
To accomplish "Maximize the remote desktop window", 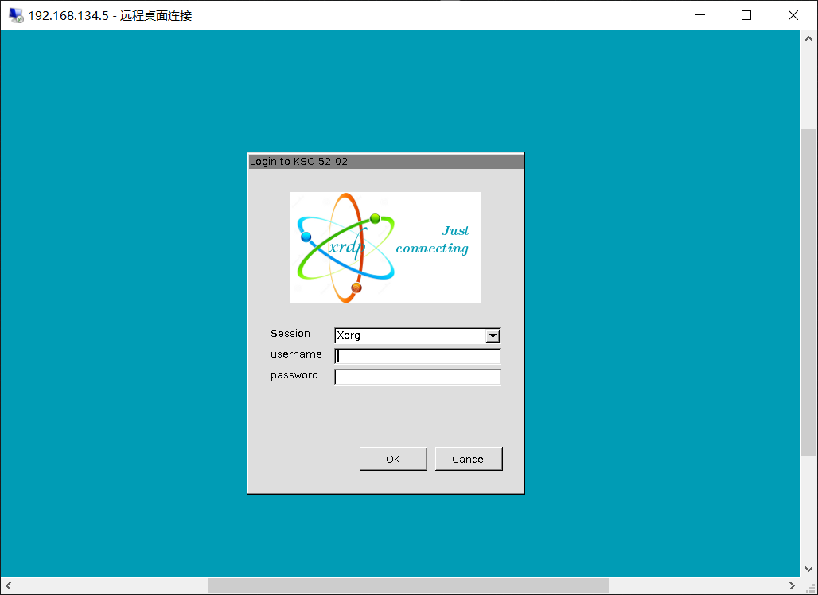I will pos(746,15).
